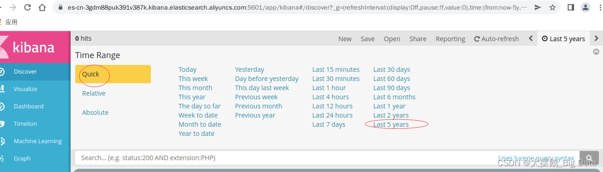Choose Last 90 days range
The image size is (603, 172).
[392, 88]
